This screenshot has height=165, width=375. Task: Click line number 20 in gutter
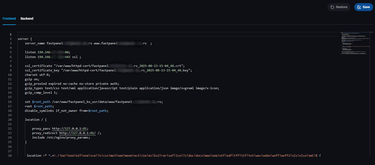[10, 120]
